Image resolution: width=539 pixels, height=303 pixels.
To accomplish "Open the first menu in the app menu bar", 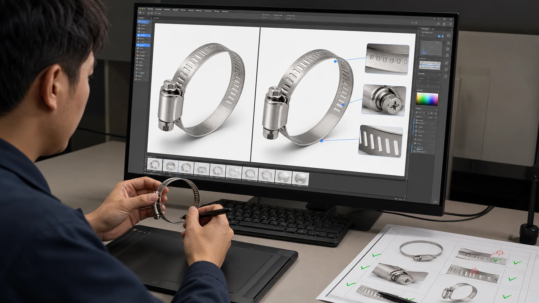I will tap(150, 9).
